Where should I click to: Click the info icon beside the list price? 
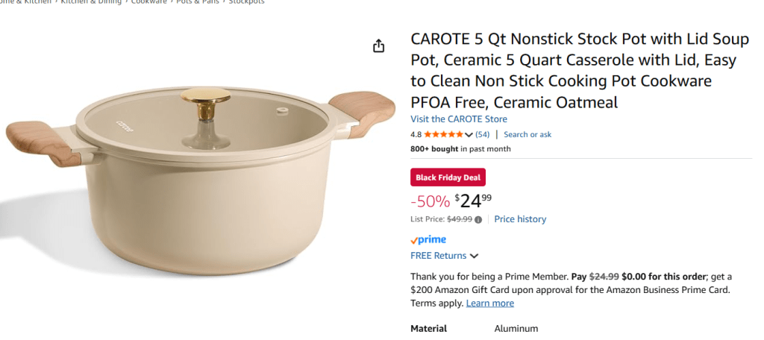(478, 219)
